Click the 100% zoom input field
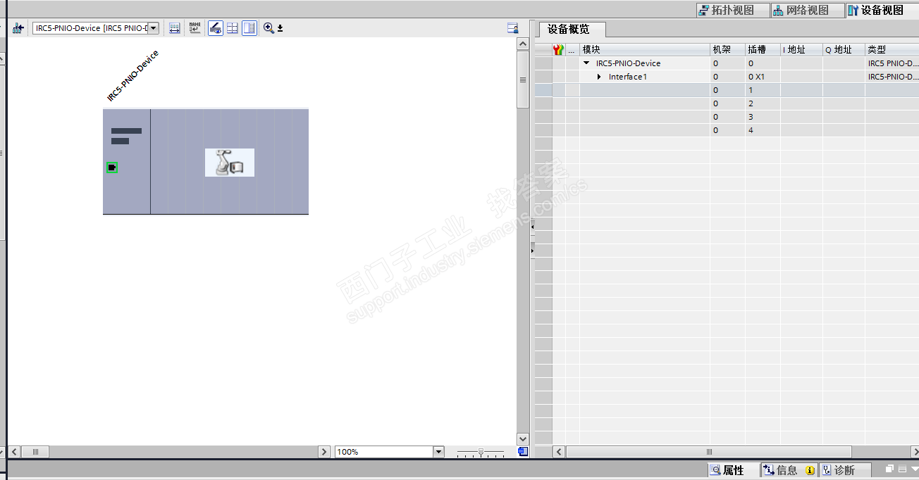The height and width of the screenshot is (480, 919). (x=383, y=452)
